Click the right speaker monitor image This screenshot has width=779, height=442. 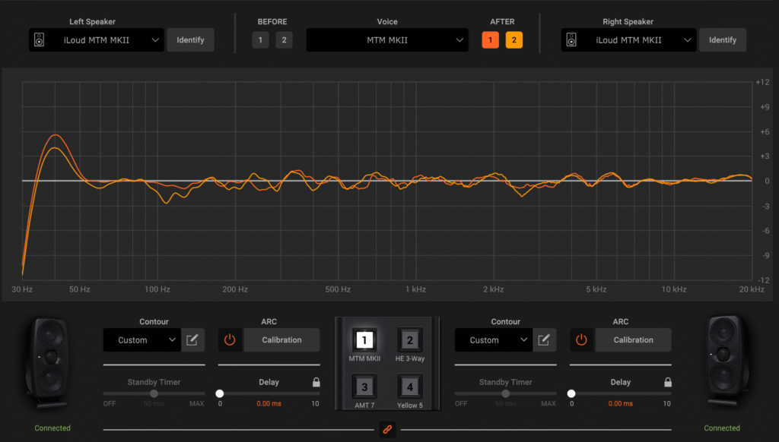[727, 361]
